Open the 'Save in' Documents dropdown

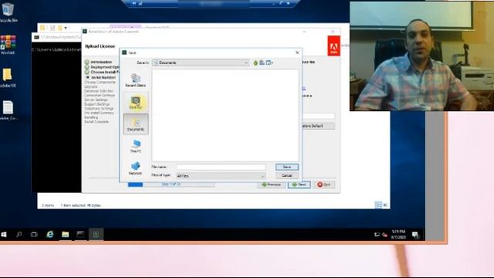tap(201, 63)
